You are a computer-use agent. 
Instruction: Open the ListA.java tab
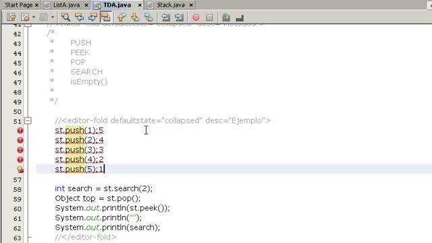click(x=66, y=5)
